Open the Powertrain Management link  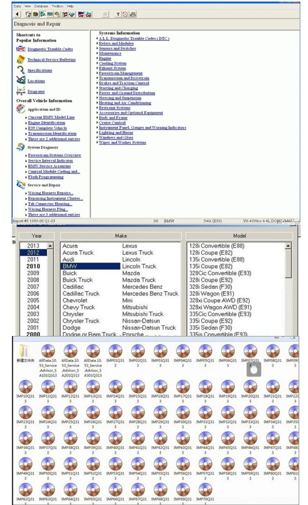coord(121,73)
